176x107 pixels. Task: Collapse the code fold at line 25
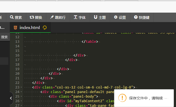21,97
